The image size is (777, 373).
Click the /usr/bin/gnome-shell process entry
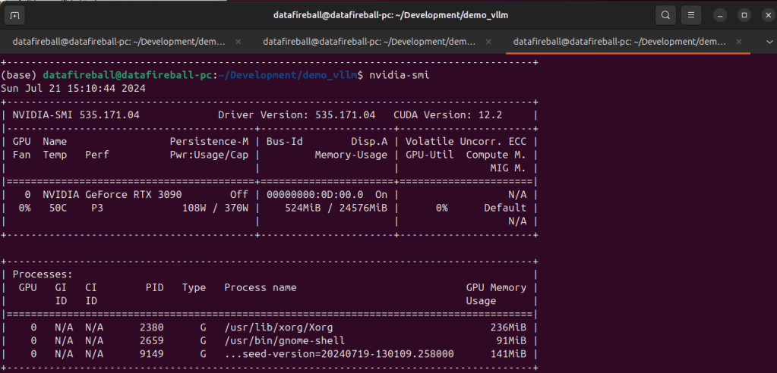(285, 341)
